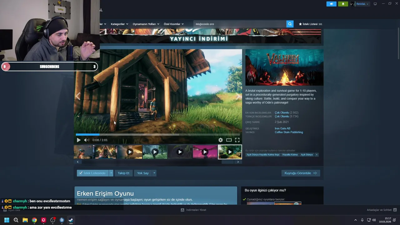The image size is (400, 225).
Task: Play the Valheim trailer video
Action: (x=79, y=140)
